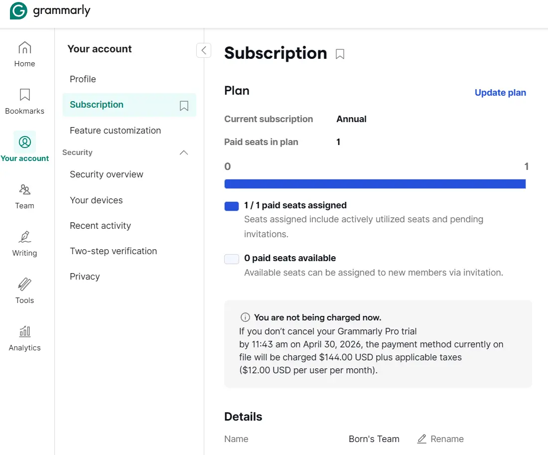548x455 pixels.
Task: Open the Profile menu item
Action: (x=83, y=79)
